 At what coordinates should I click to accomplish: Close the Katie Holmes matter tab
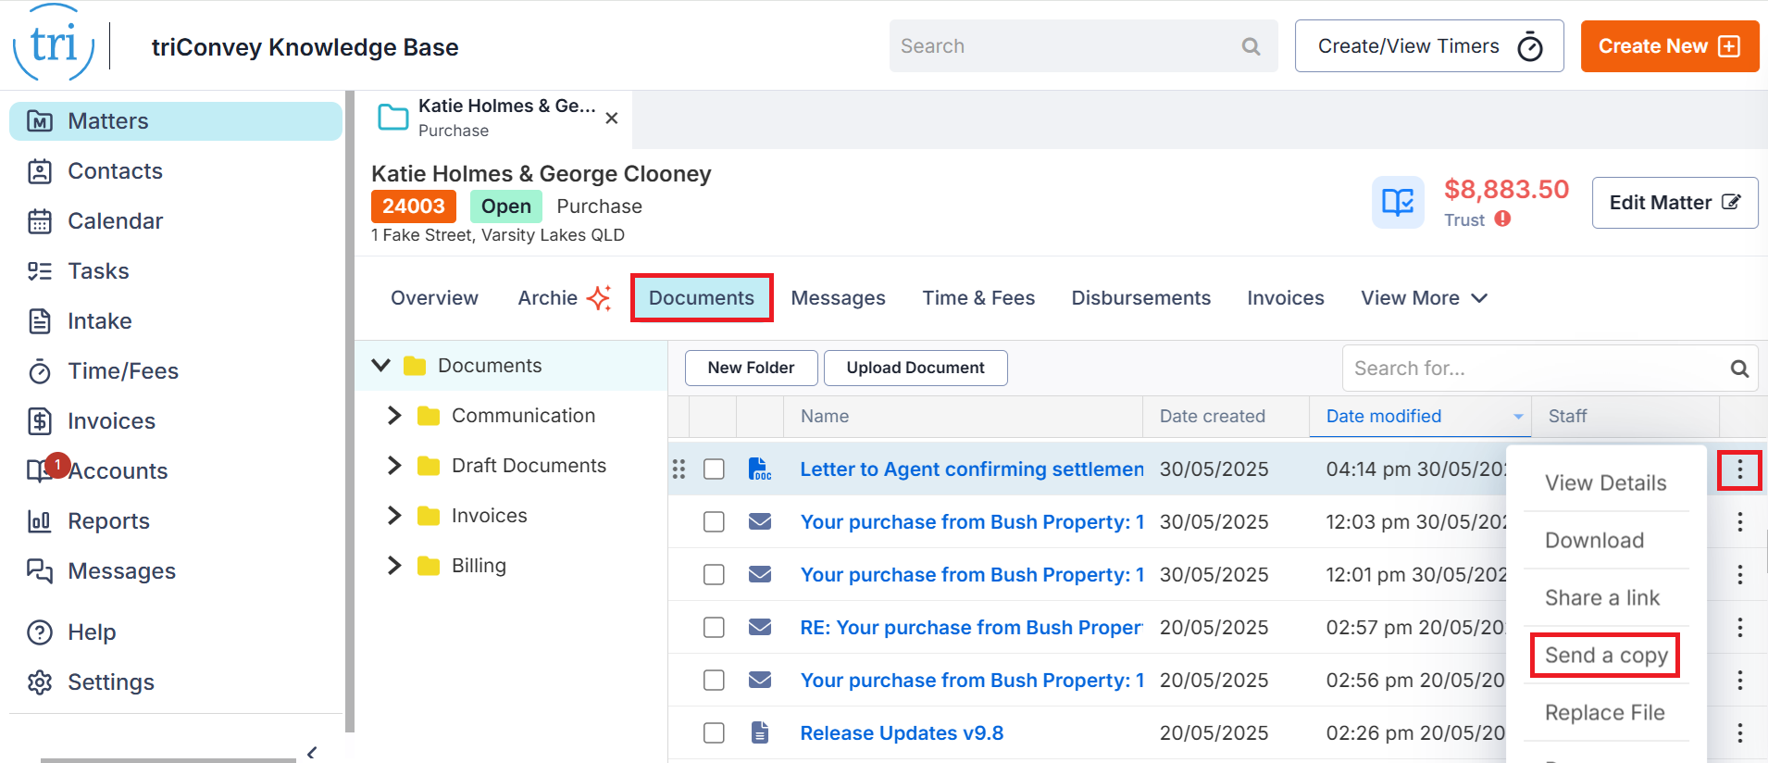point(612,119)
